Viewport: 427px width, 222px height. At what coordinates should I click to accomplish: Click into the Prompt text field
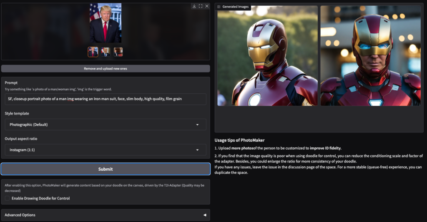tap(105, 99)
